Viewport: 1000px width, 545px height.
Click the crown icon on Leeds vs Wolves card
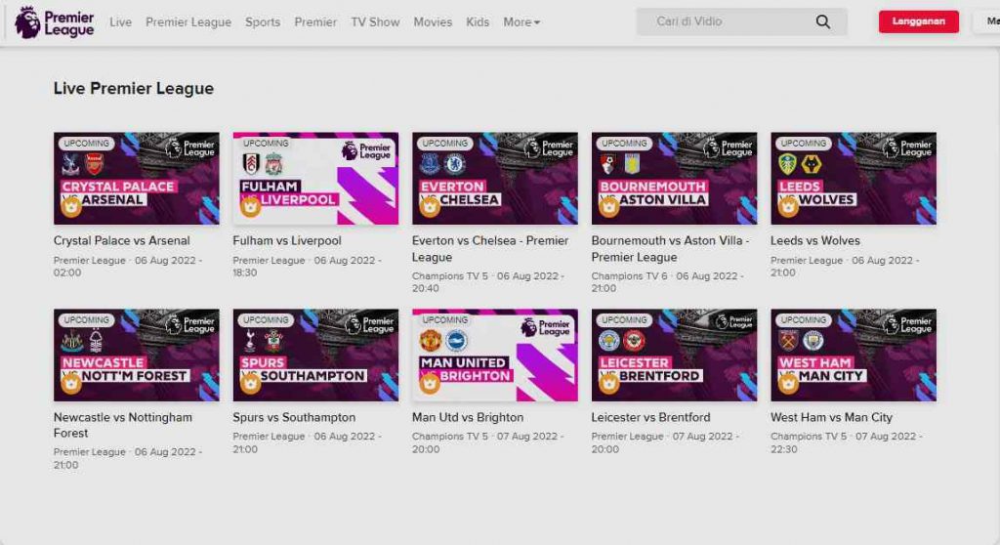coord(788,206)
